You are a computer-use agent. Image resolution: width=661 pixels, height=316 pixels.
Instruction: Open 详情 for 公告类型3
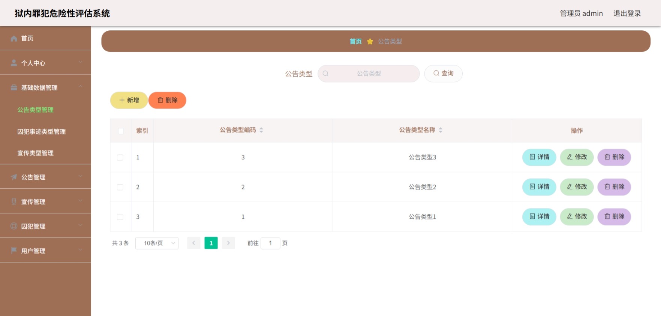539,157
